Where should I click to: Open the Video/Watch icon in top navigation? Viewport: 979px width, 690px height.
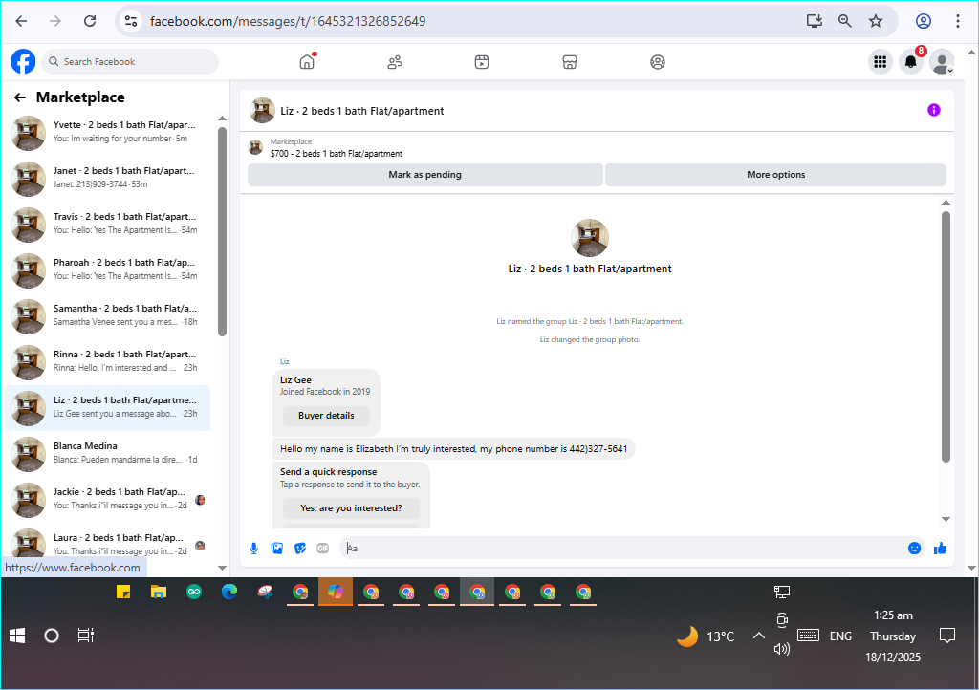pyautogui.click(x=482, y=62)
